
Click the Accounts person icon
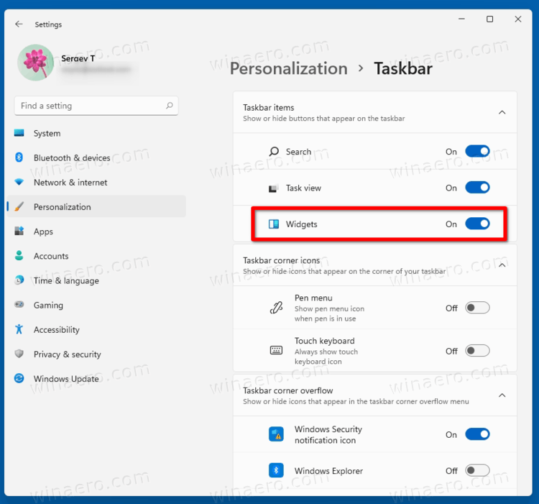[19, 255]
